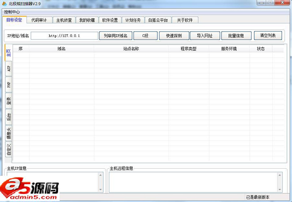Click the C段 button
This screenshot has height=202, width=292.
point(146,36)
